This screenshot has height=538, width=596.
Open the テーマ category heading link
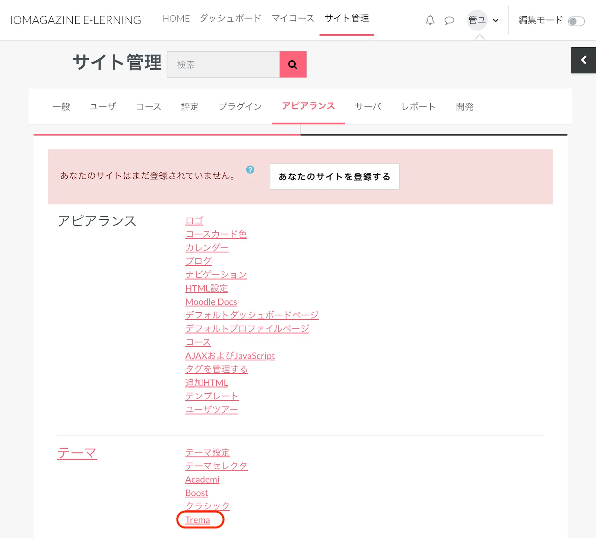pos(77,453)
